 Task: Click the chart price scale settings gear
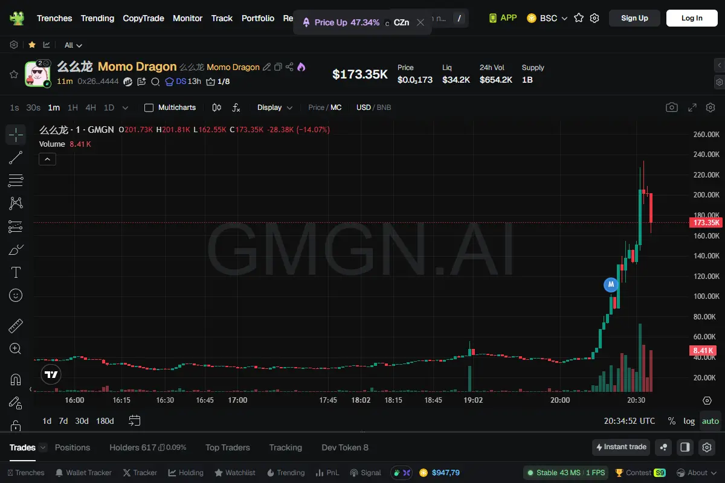click(707, 400)
